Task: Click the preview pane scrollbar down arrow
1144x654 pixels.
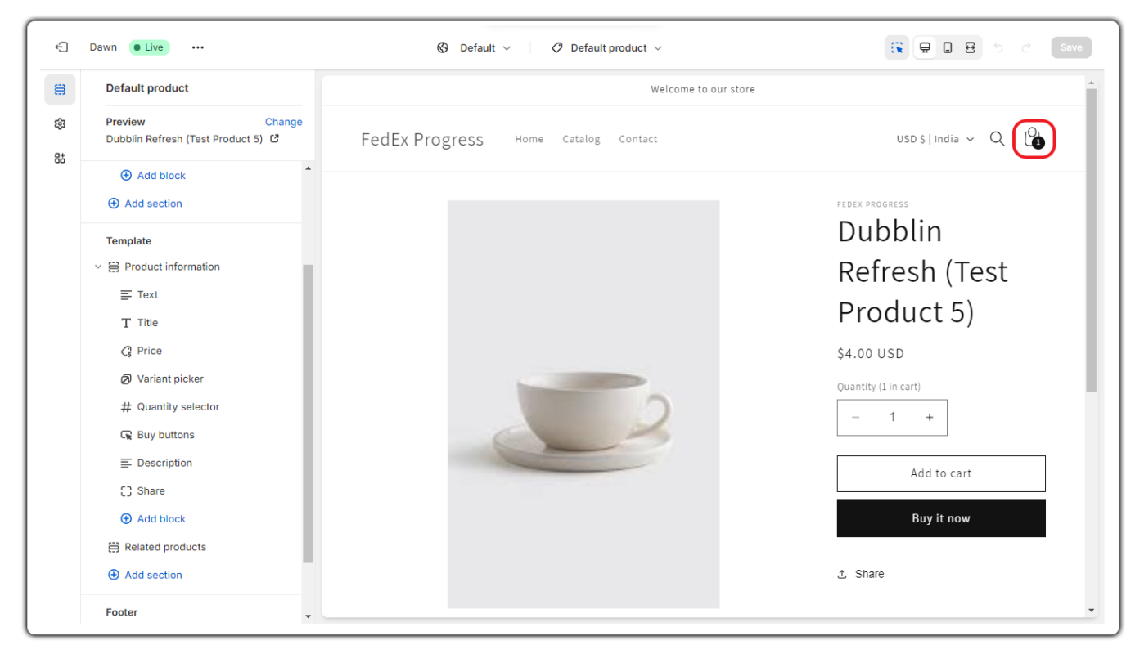Action: click(x=1091, y=610)
